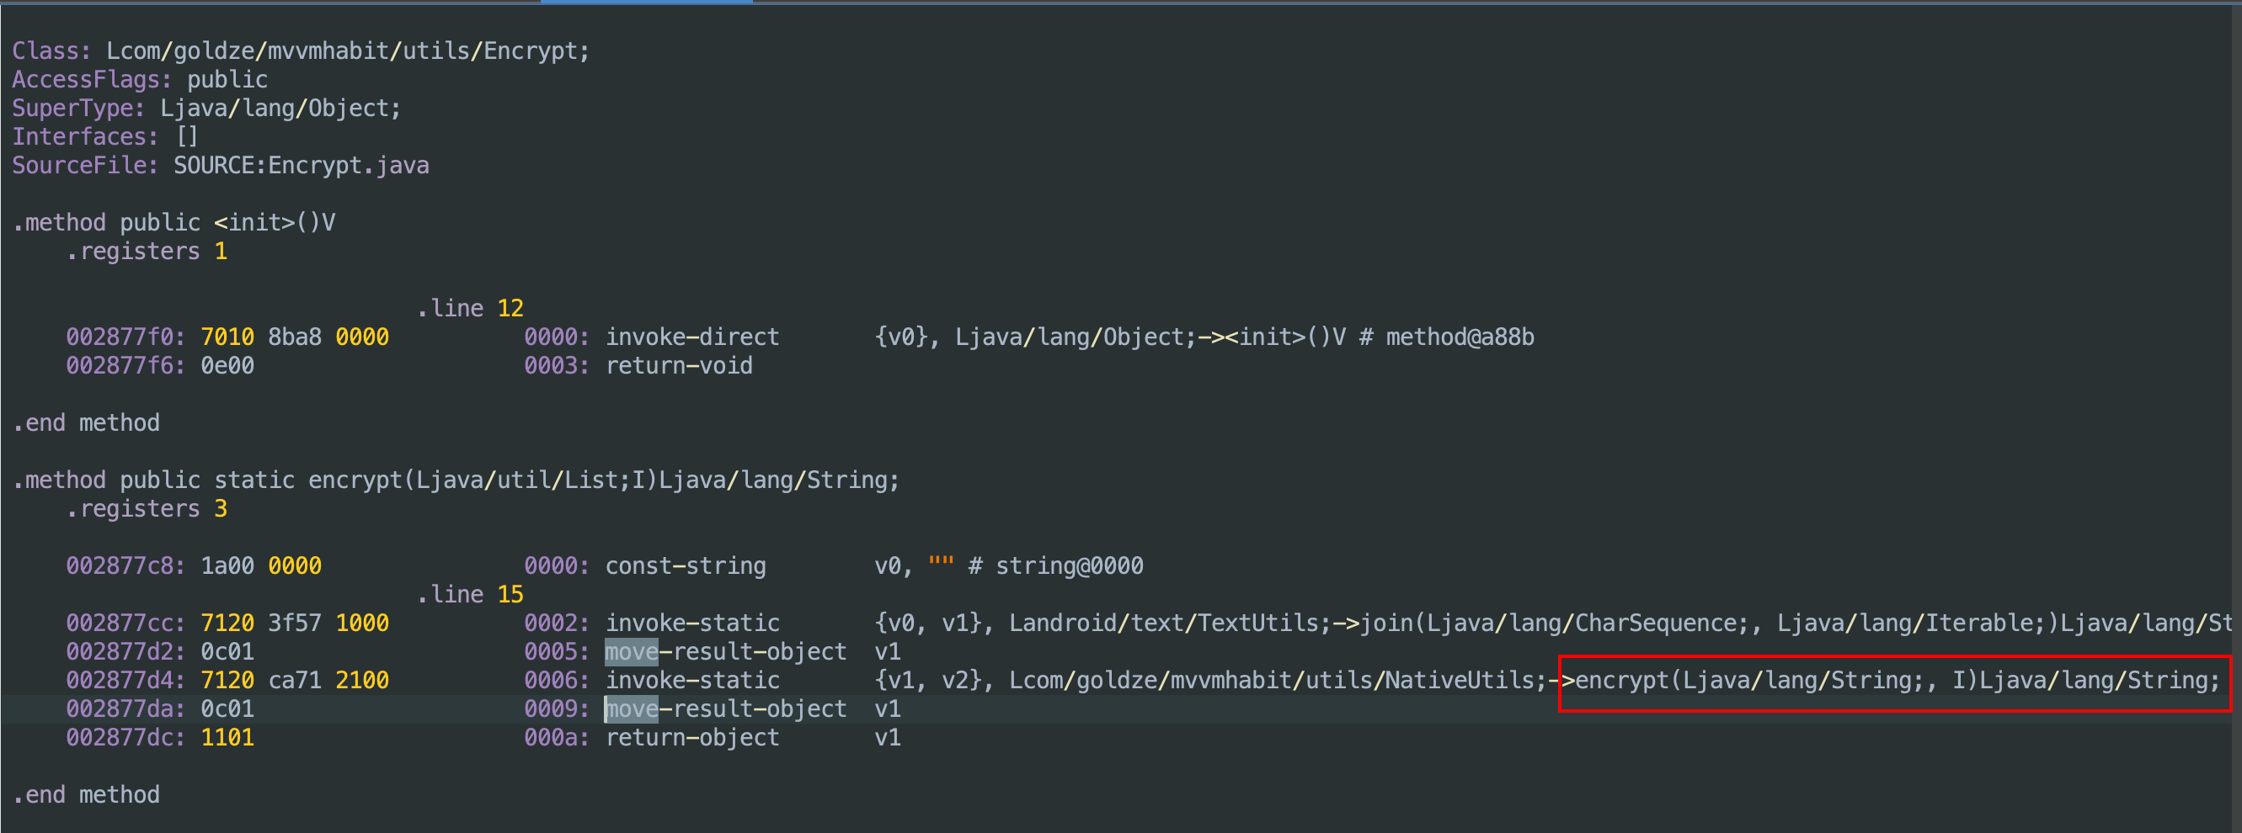This screenshot has height=833, width=2242.
Task: Click the return-void instruction
Action: tap(679, 366)
